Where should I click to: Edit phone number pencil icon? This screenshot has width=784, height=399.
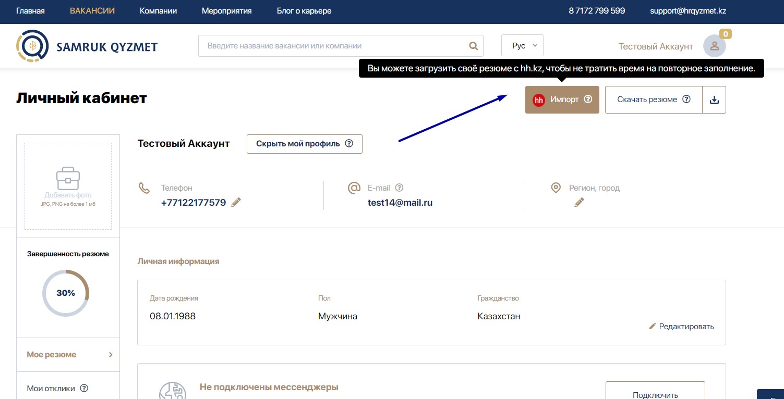(236, 203)
